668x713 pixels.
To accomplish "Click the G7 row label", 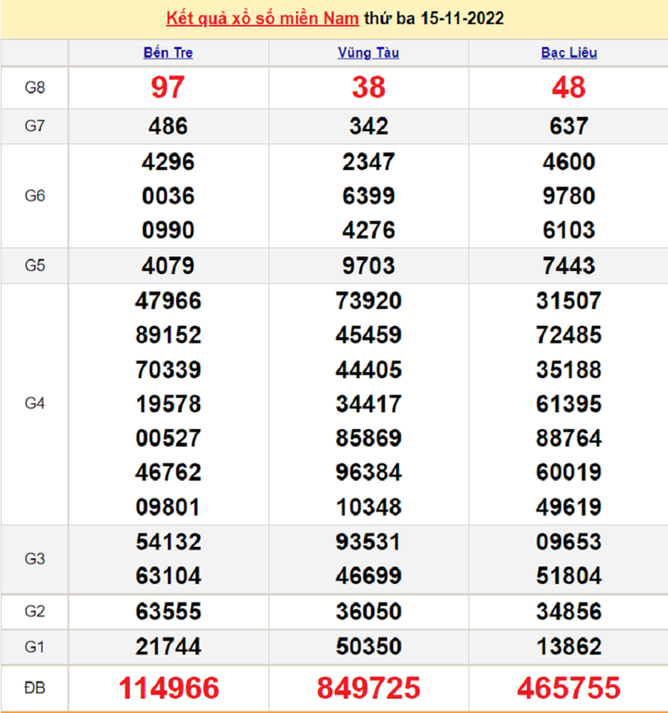I will (34, 126).
